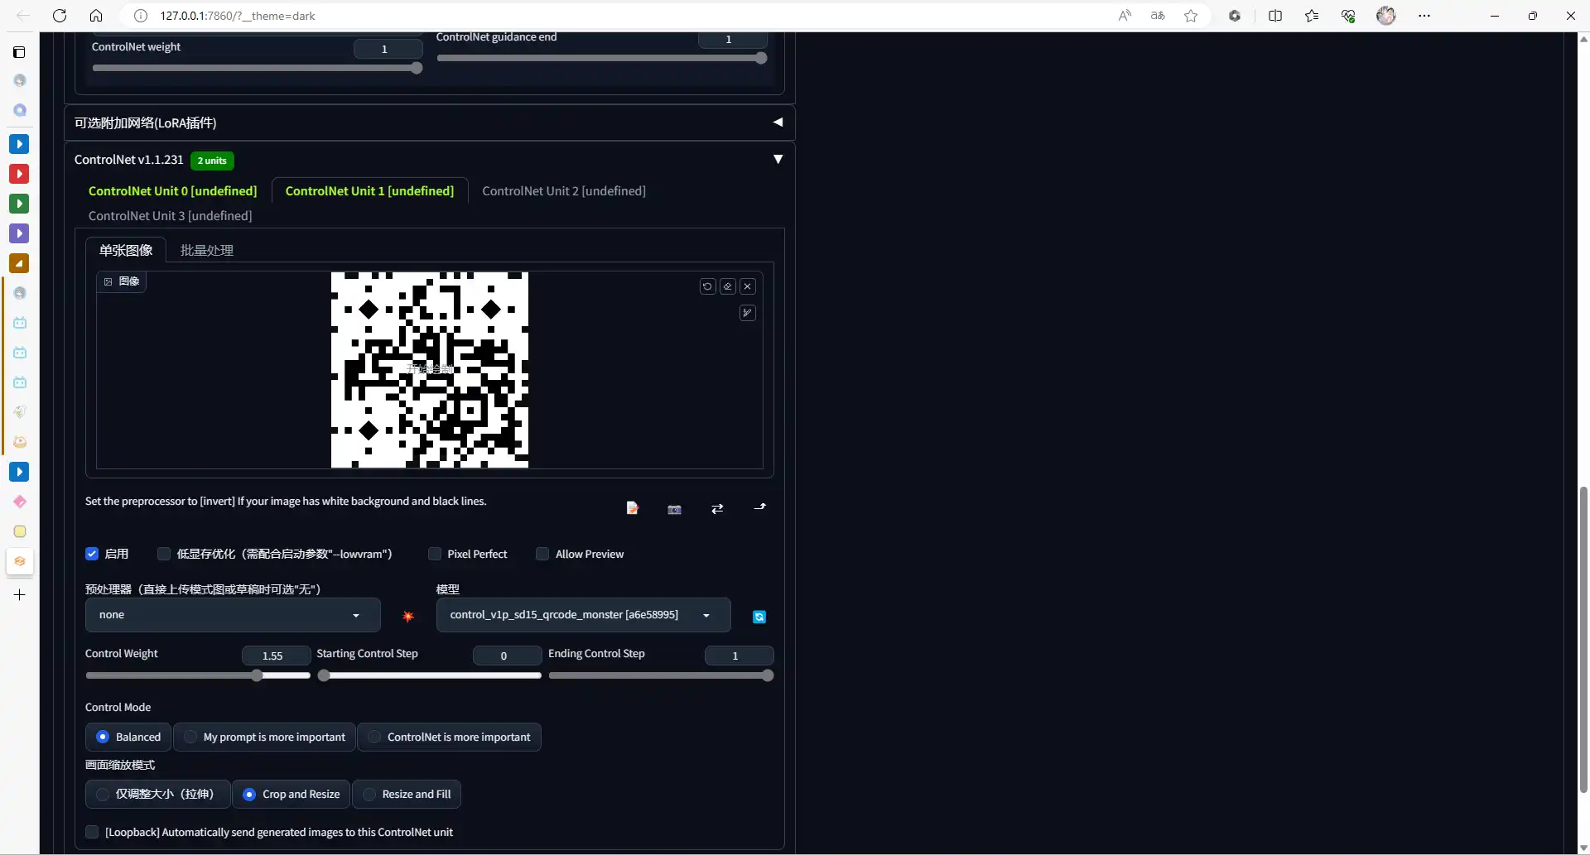Check the Loopback auto-send option
This screenshot has height=855, width=1590.
click(92, 832)
